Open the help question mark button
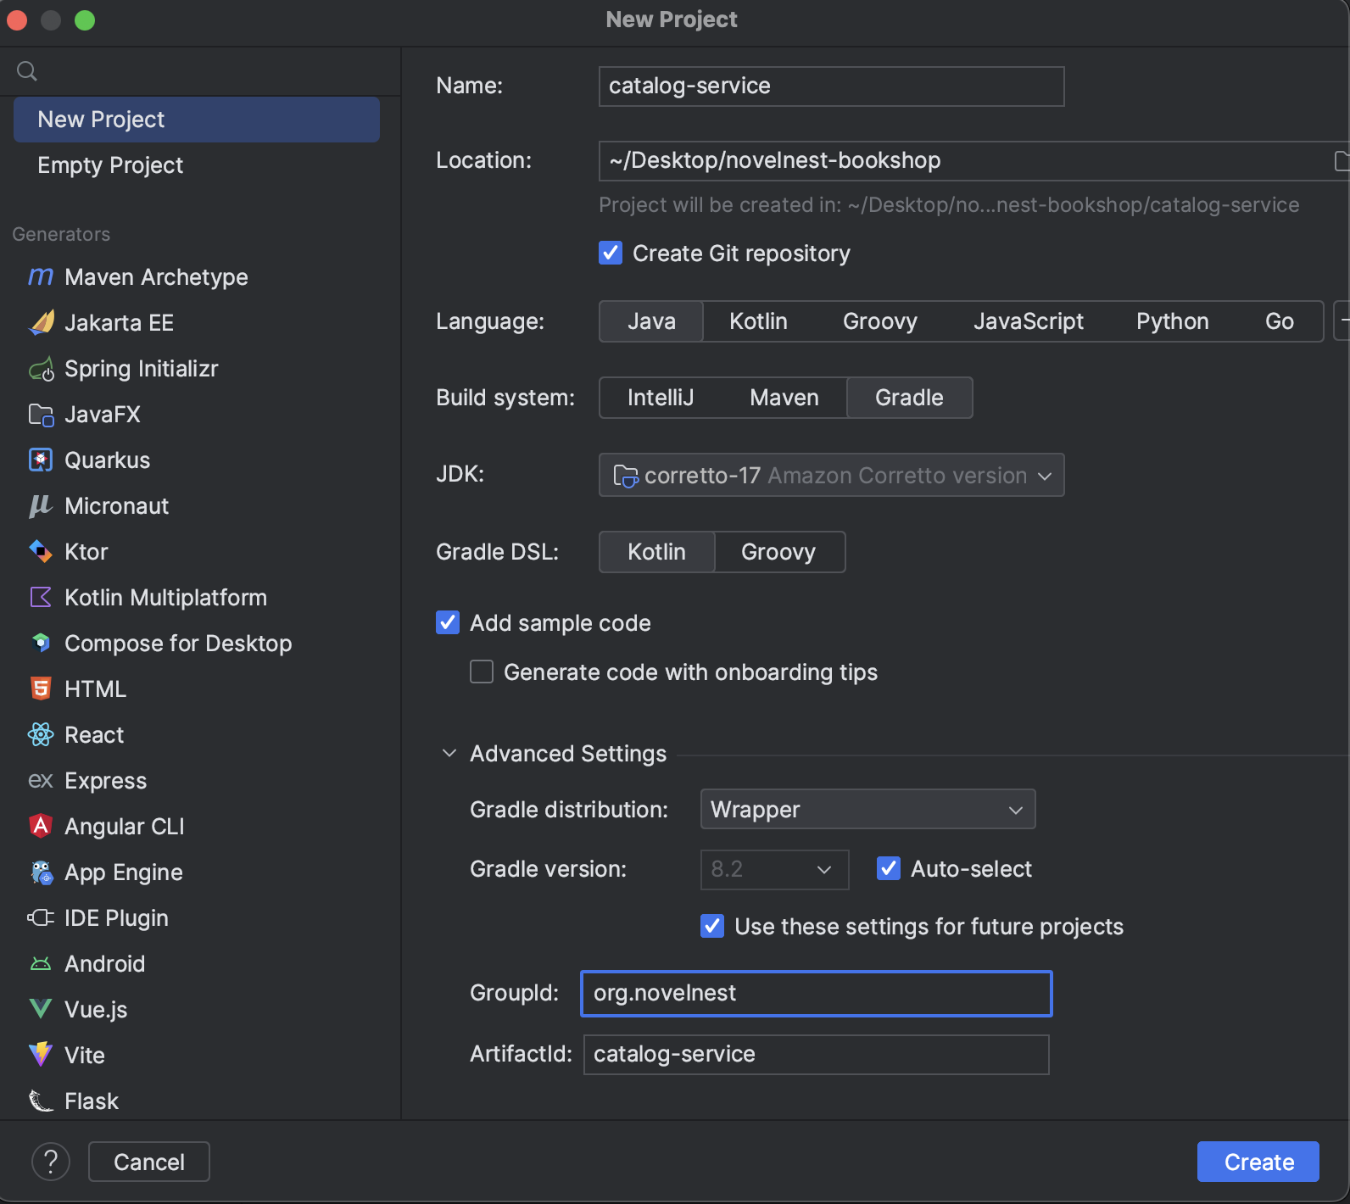The width and height of the screenshot is (1350, 1204). [51, 1162]
